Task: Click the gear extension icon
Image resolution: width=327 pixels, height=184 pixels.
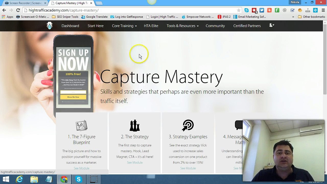Action: (x=285, y=10)
